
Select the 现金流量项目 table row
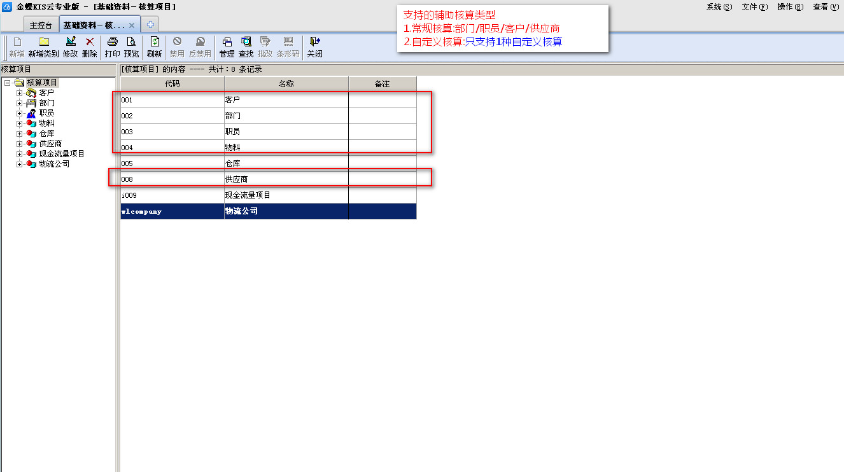[x=267, y=195]
